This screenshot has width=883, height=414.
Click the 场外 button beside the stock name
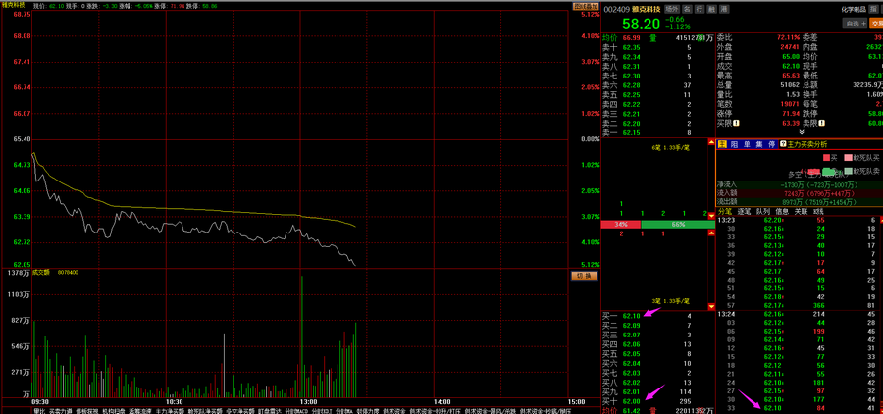[x=672, y=9]
